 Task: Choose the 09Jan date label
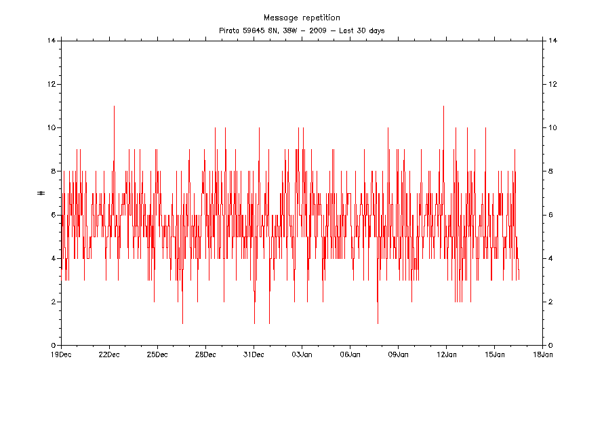(398, 354)
